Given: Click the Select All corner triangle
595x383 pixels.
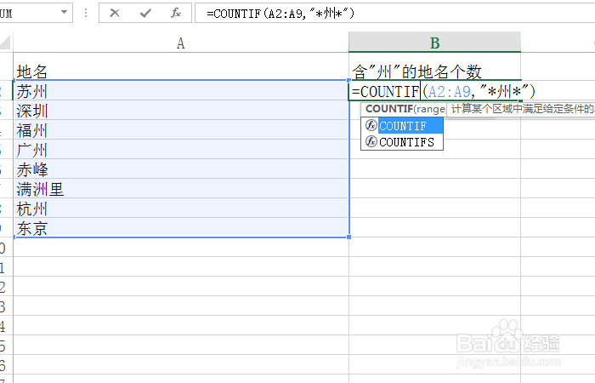Looking at the screenshot, I should click(5, 43).
